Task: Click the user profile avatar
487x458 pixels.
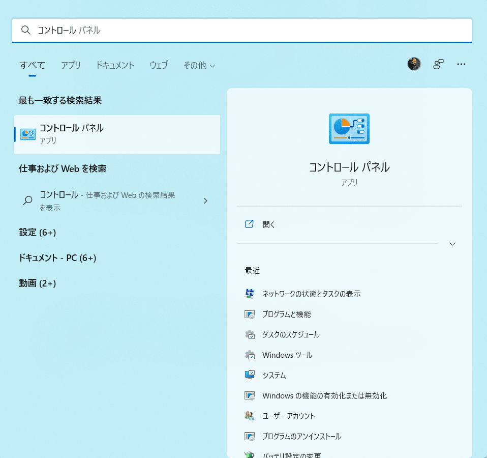Action: tap(414, 64)
